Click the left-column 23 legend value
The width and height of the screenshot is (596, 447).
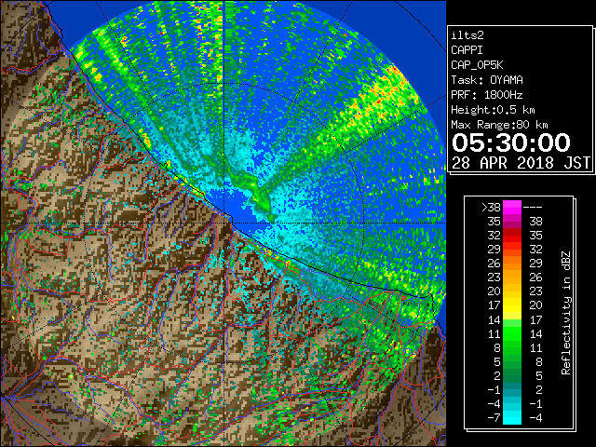coord(494,278)
